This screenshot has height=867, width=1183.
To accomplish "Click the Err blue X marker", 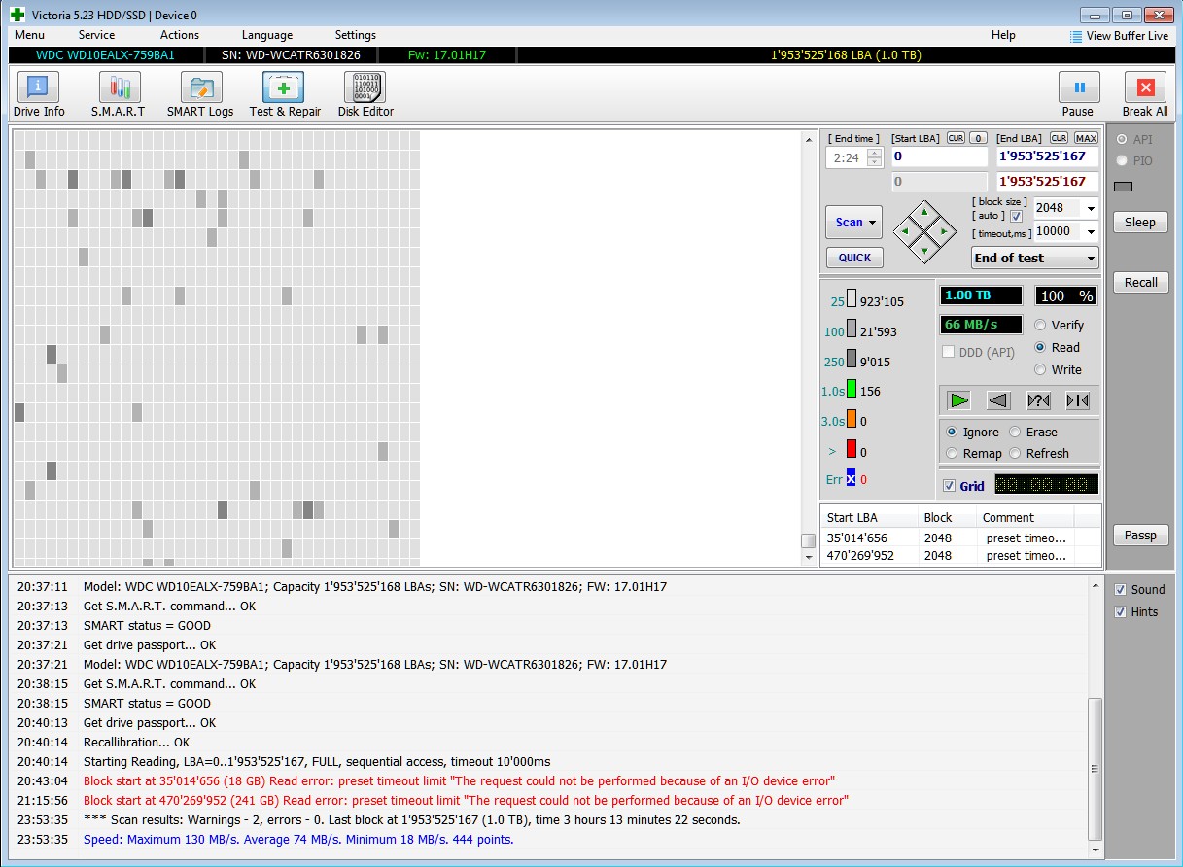I will point(851,479).
